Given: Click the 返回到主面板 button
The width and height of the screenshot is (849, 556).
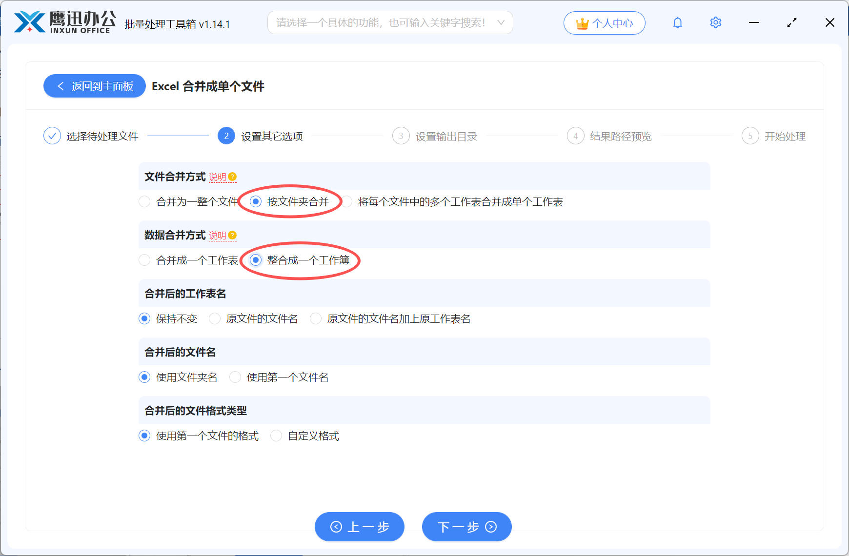Looking at the screenshot, I should coord(94,86).
